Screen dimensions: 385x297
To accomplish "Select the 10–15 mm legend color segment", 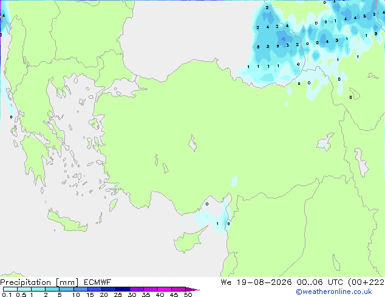I will click(x=80, y=289).
